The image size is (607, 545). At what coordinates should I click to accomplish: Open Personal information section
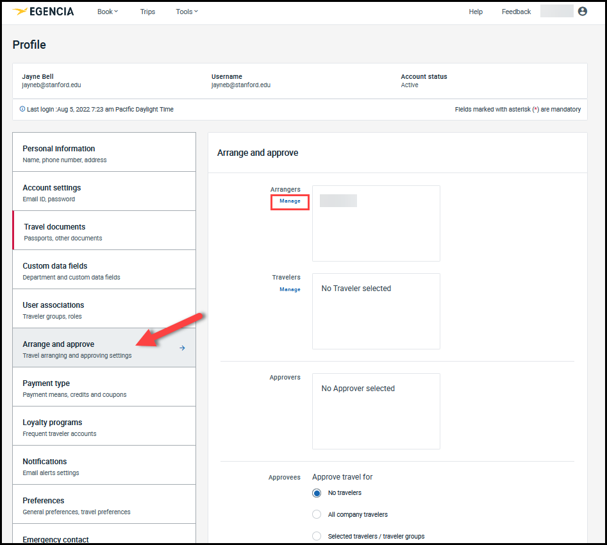104,152
